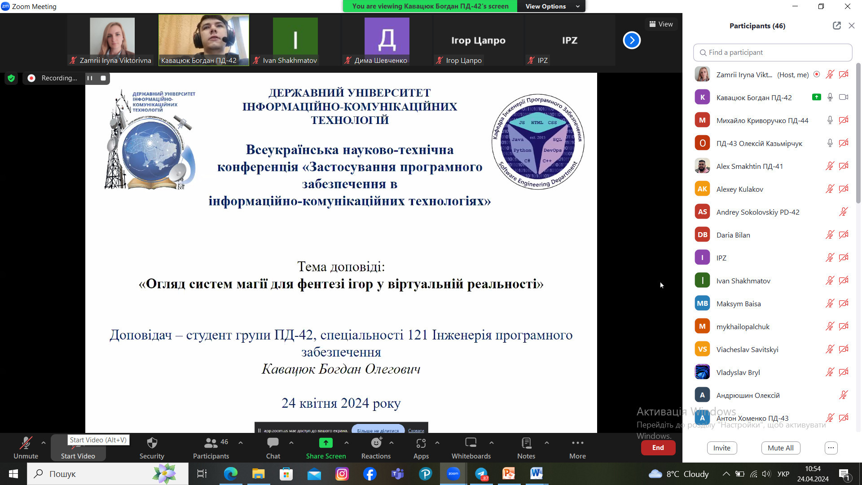Toggle Alex Smakhtin ПД-41 muted microphone

click(x=830, y=166)
